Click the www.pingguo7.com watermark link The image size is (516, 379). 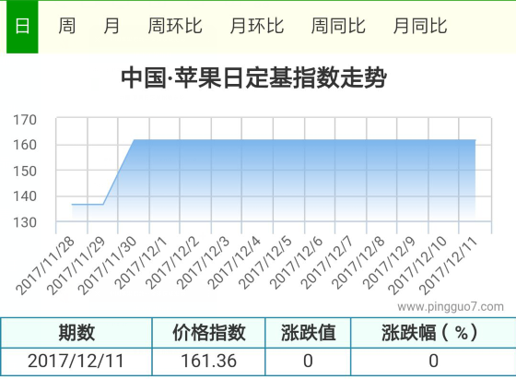coord(451,307)
